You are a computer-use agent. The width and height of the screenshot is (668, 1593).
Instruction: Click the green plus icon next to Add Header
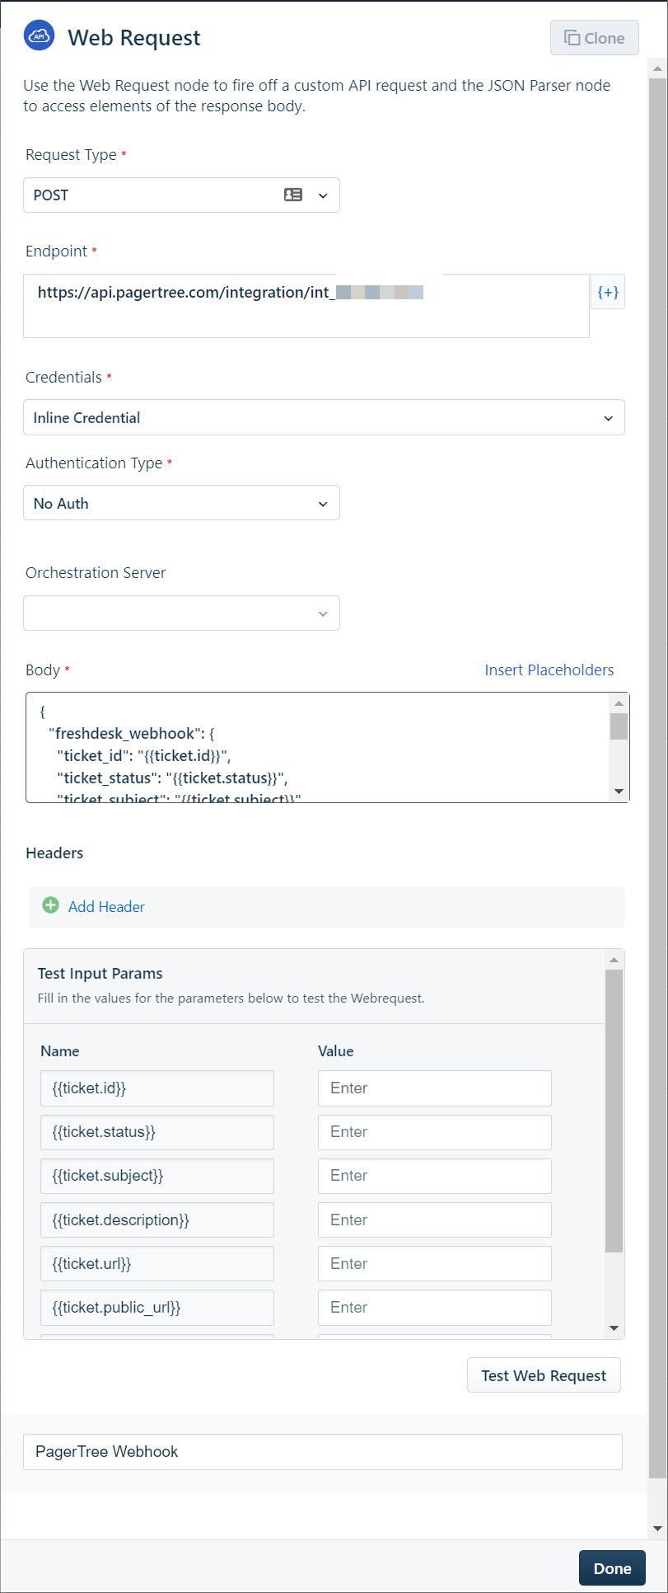tap(50, 905)
